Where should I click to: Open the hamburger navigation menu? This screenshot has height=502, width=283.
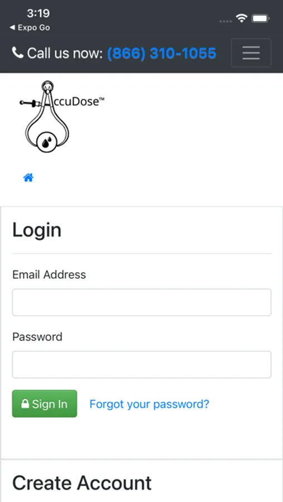click(251, 53)
